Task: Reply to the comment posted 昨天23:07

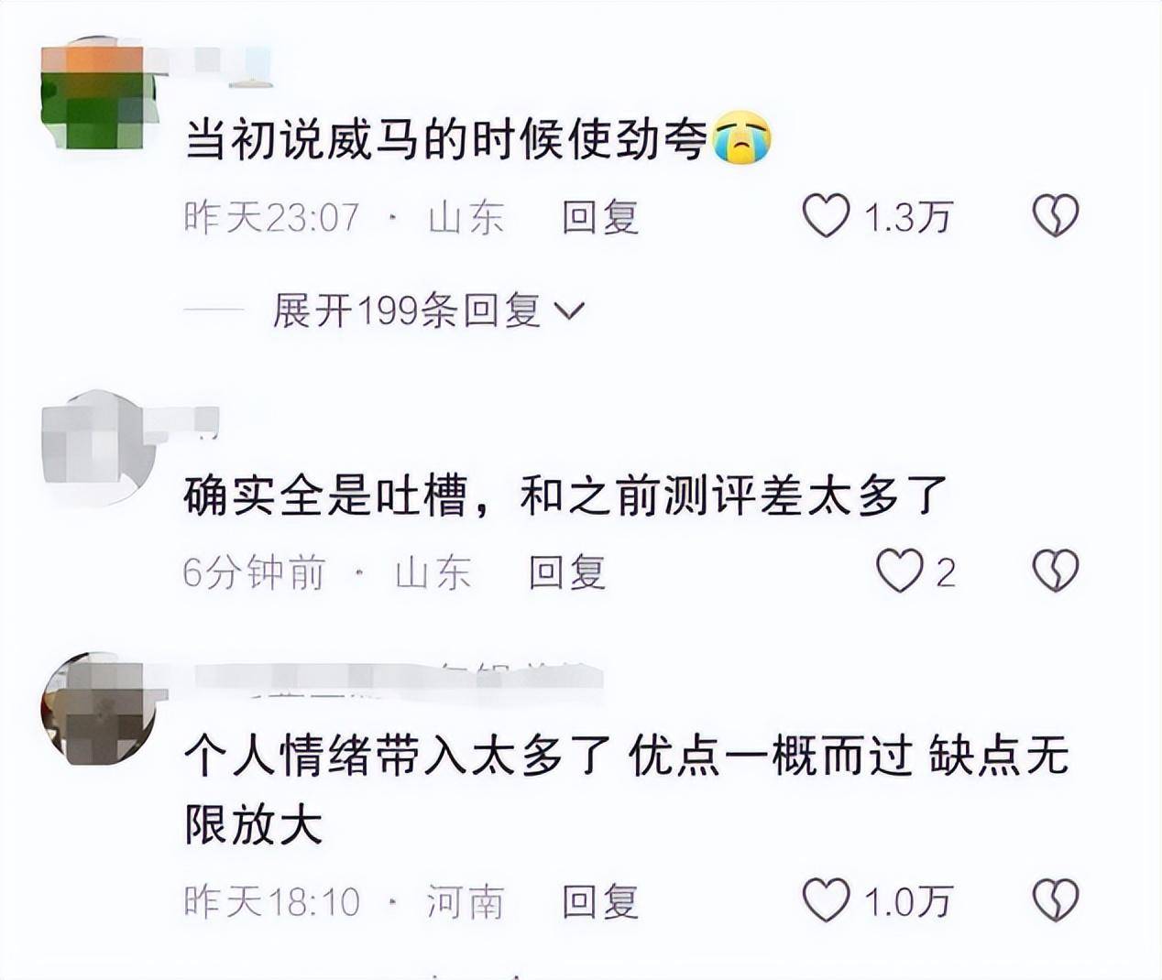Action: tap(600, 217)
